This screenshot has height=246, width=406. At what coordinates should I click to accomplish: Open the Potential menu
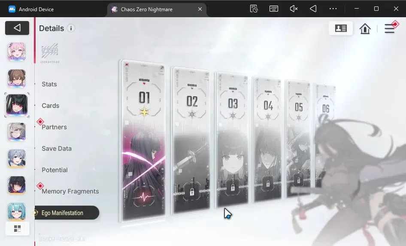[55, 170]
